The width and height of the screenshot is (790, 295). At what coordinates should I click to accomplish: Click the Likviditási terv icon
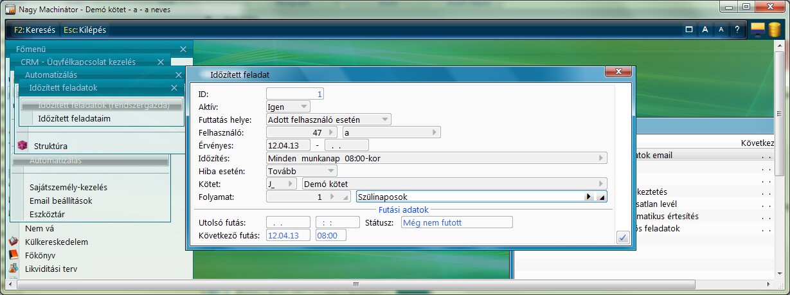pyautogui.click(x=13, y=268)
